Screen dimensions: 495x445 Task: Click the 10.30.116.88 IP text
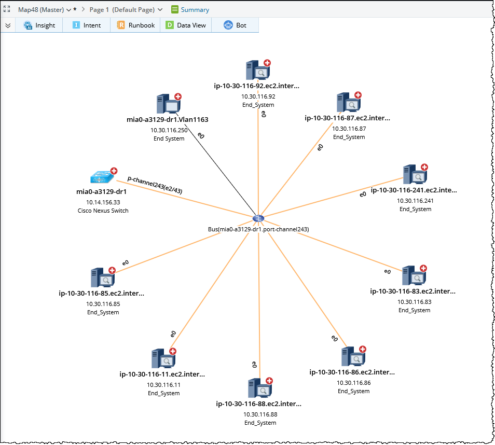[x=260, y=414]
